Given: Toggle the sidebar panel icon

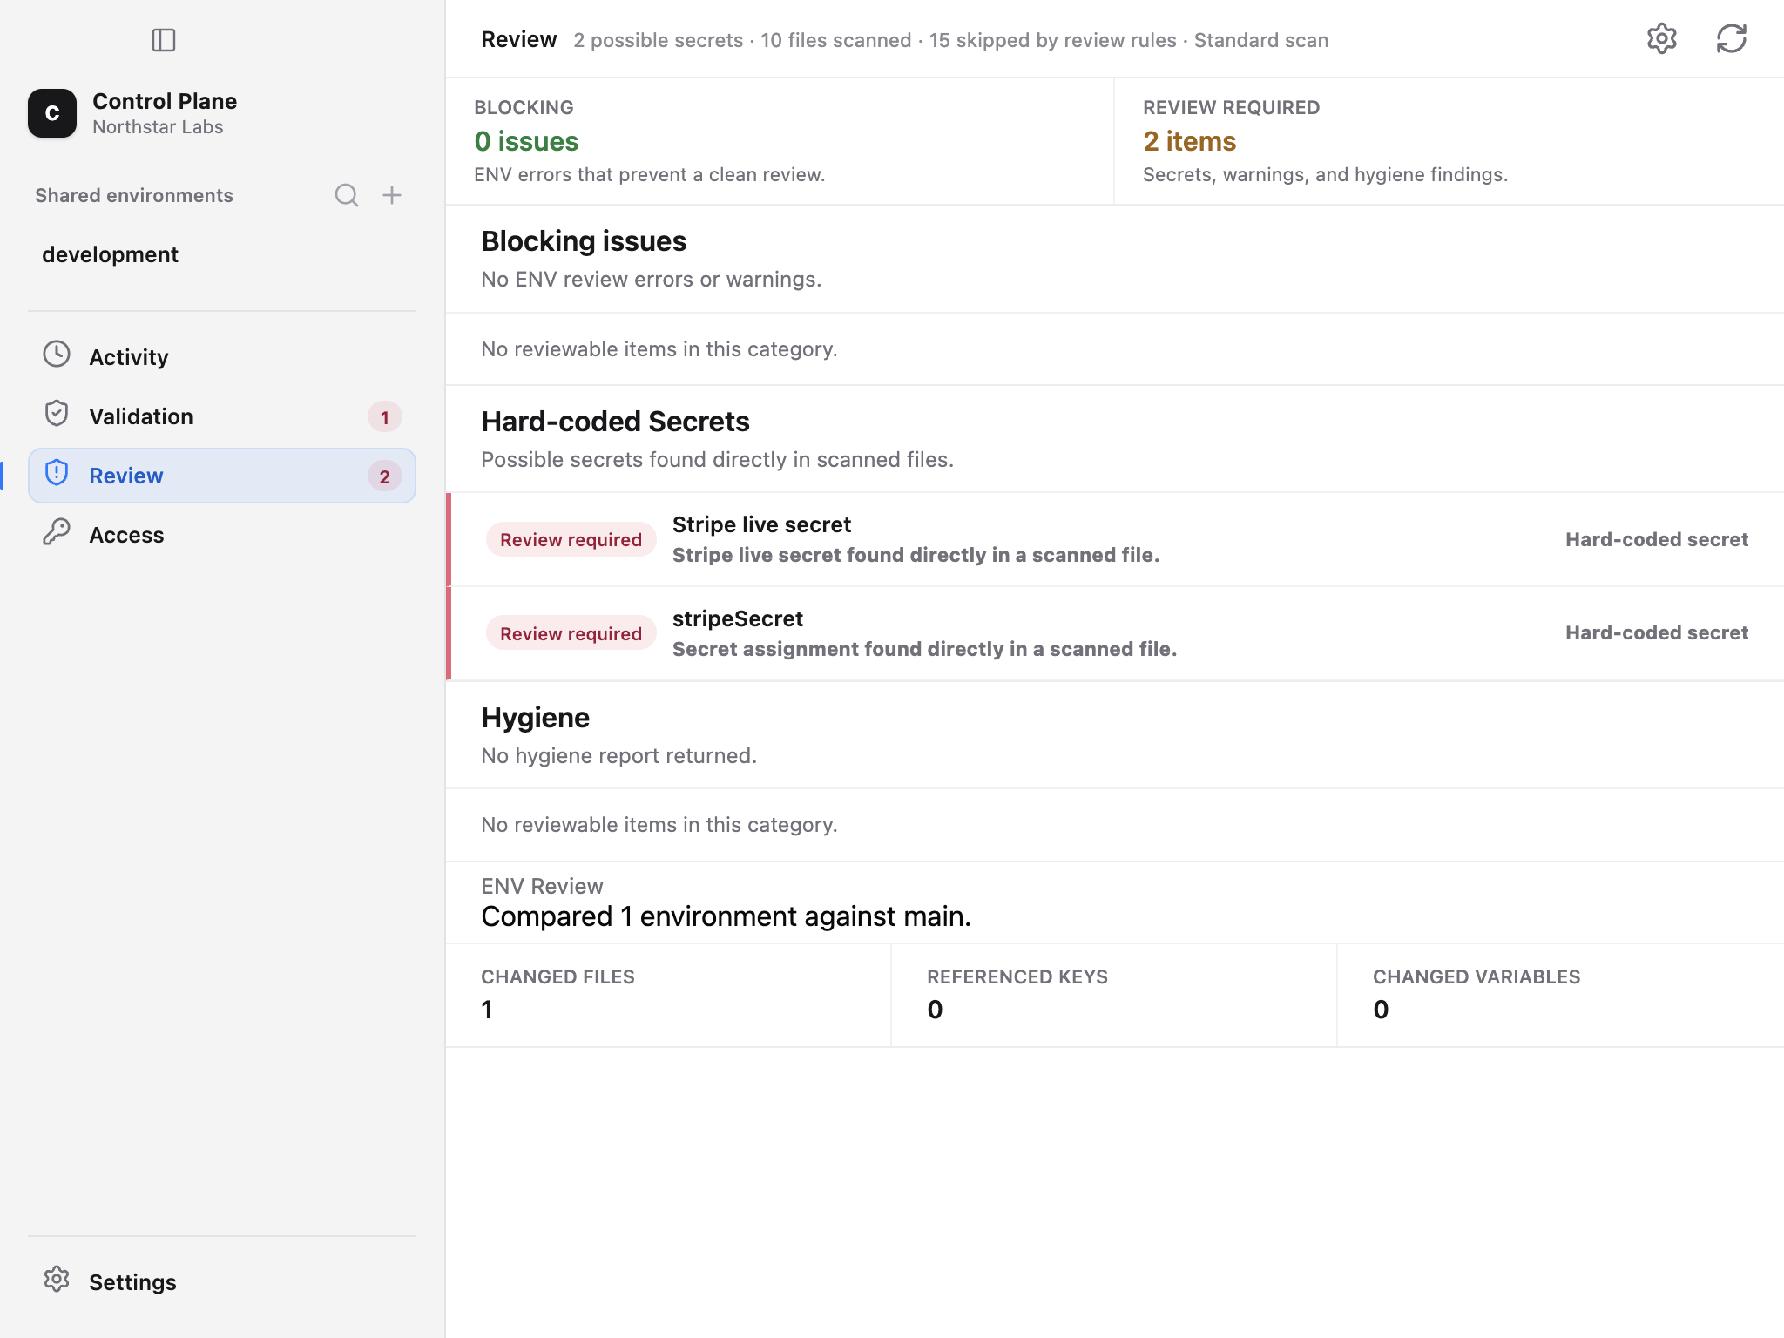Looking at the screenshot, I should click(164, 40).
